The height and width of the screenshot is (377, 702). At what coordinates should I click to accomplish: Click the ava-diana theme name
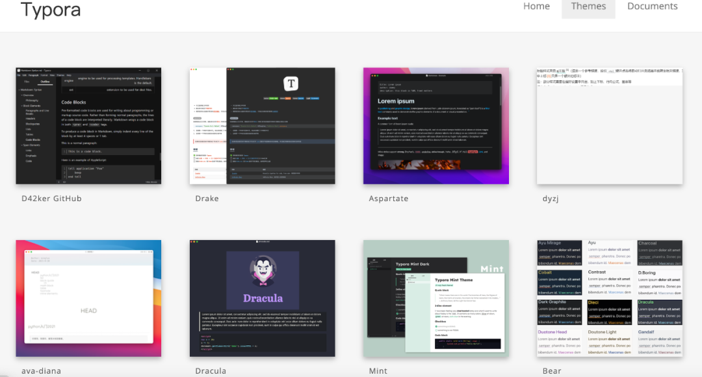click(x=41, y=371)
